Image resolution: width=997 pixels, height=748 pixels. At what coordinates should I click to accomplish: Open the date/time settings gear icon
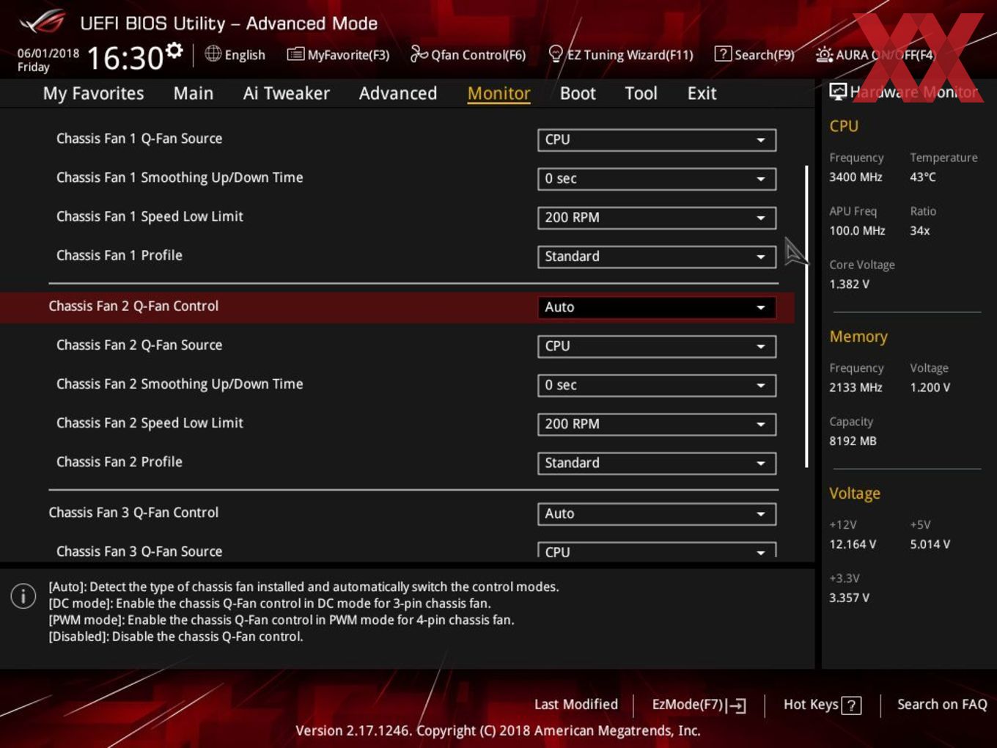click(174, 50)
